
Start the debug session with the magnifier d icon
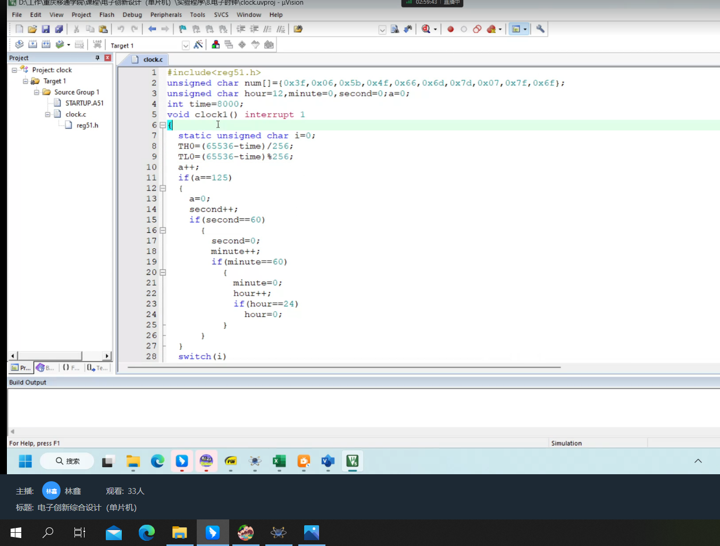click(426, 29)
